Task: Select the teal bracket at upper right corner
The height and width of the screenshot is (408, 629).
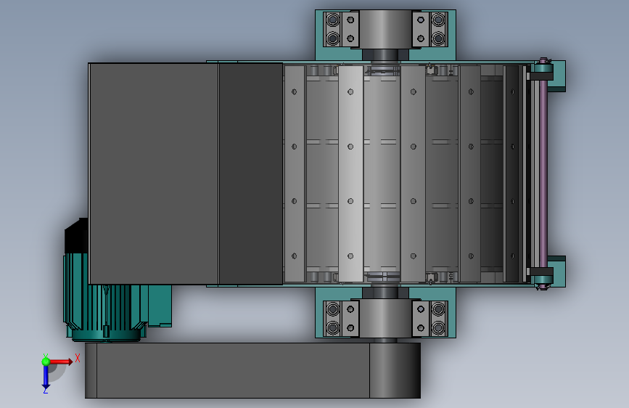Action: (x=559, y=76)
